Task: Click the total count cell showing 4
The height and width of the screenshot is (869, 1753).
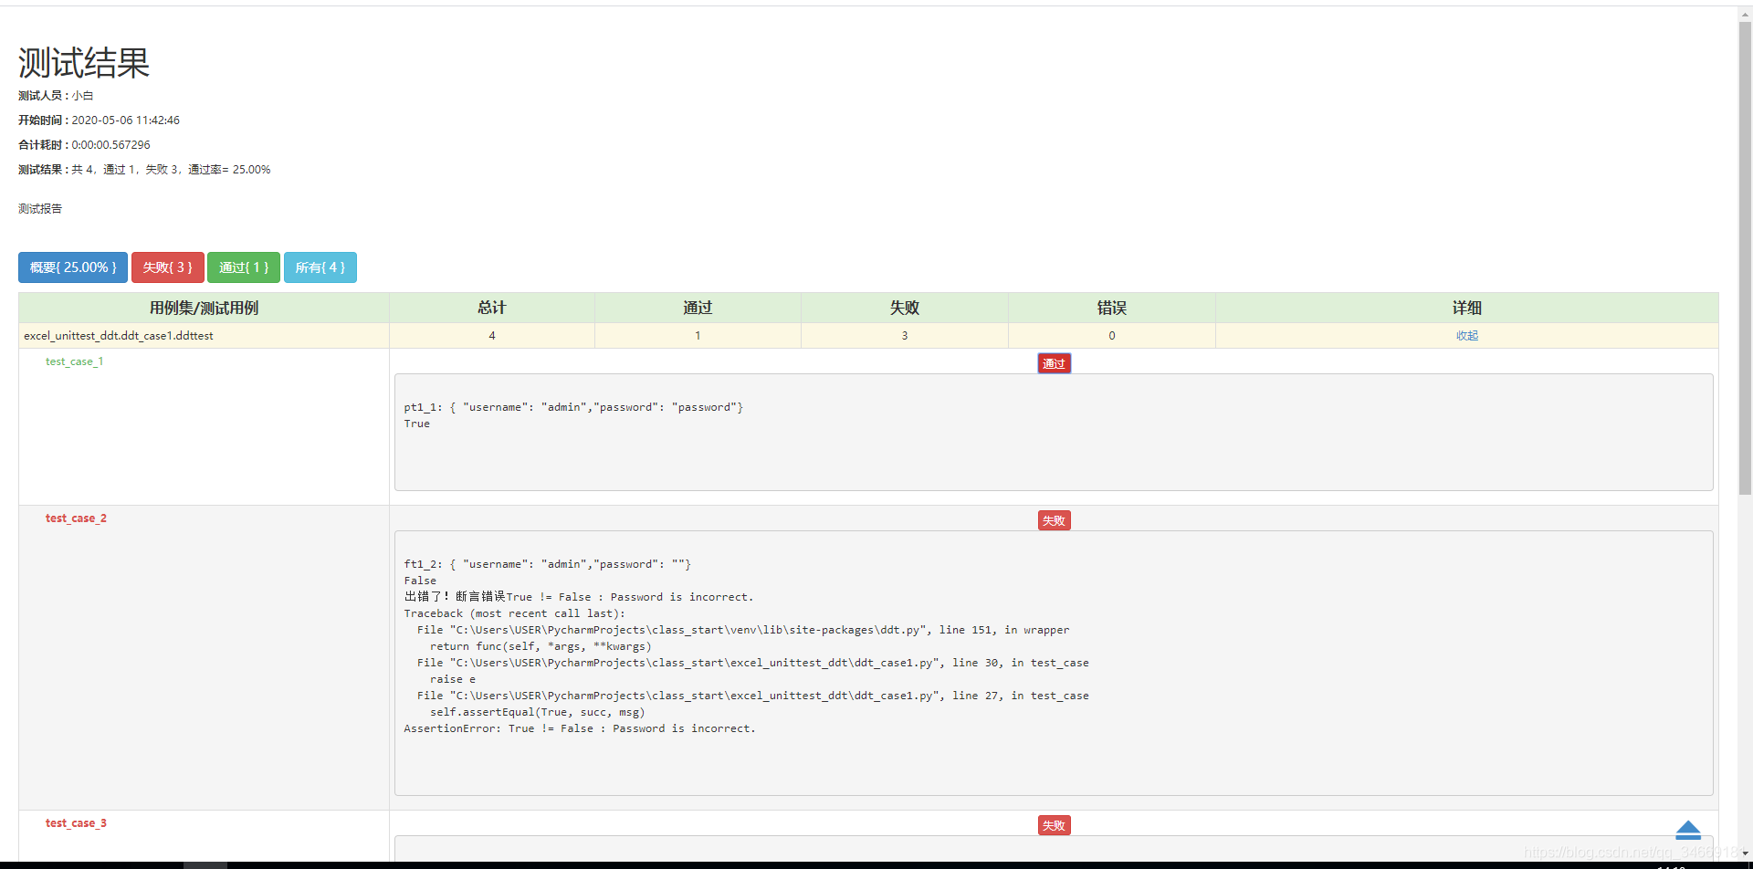Action: click(x=492, y=336)
